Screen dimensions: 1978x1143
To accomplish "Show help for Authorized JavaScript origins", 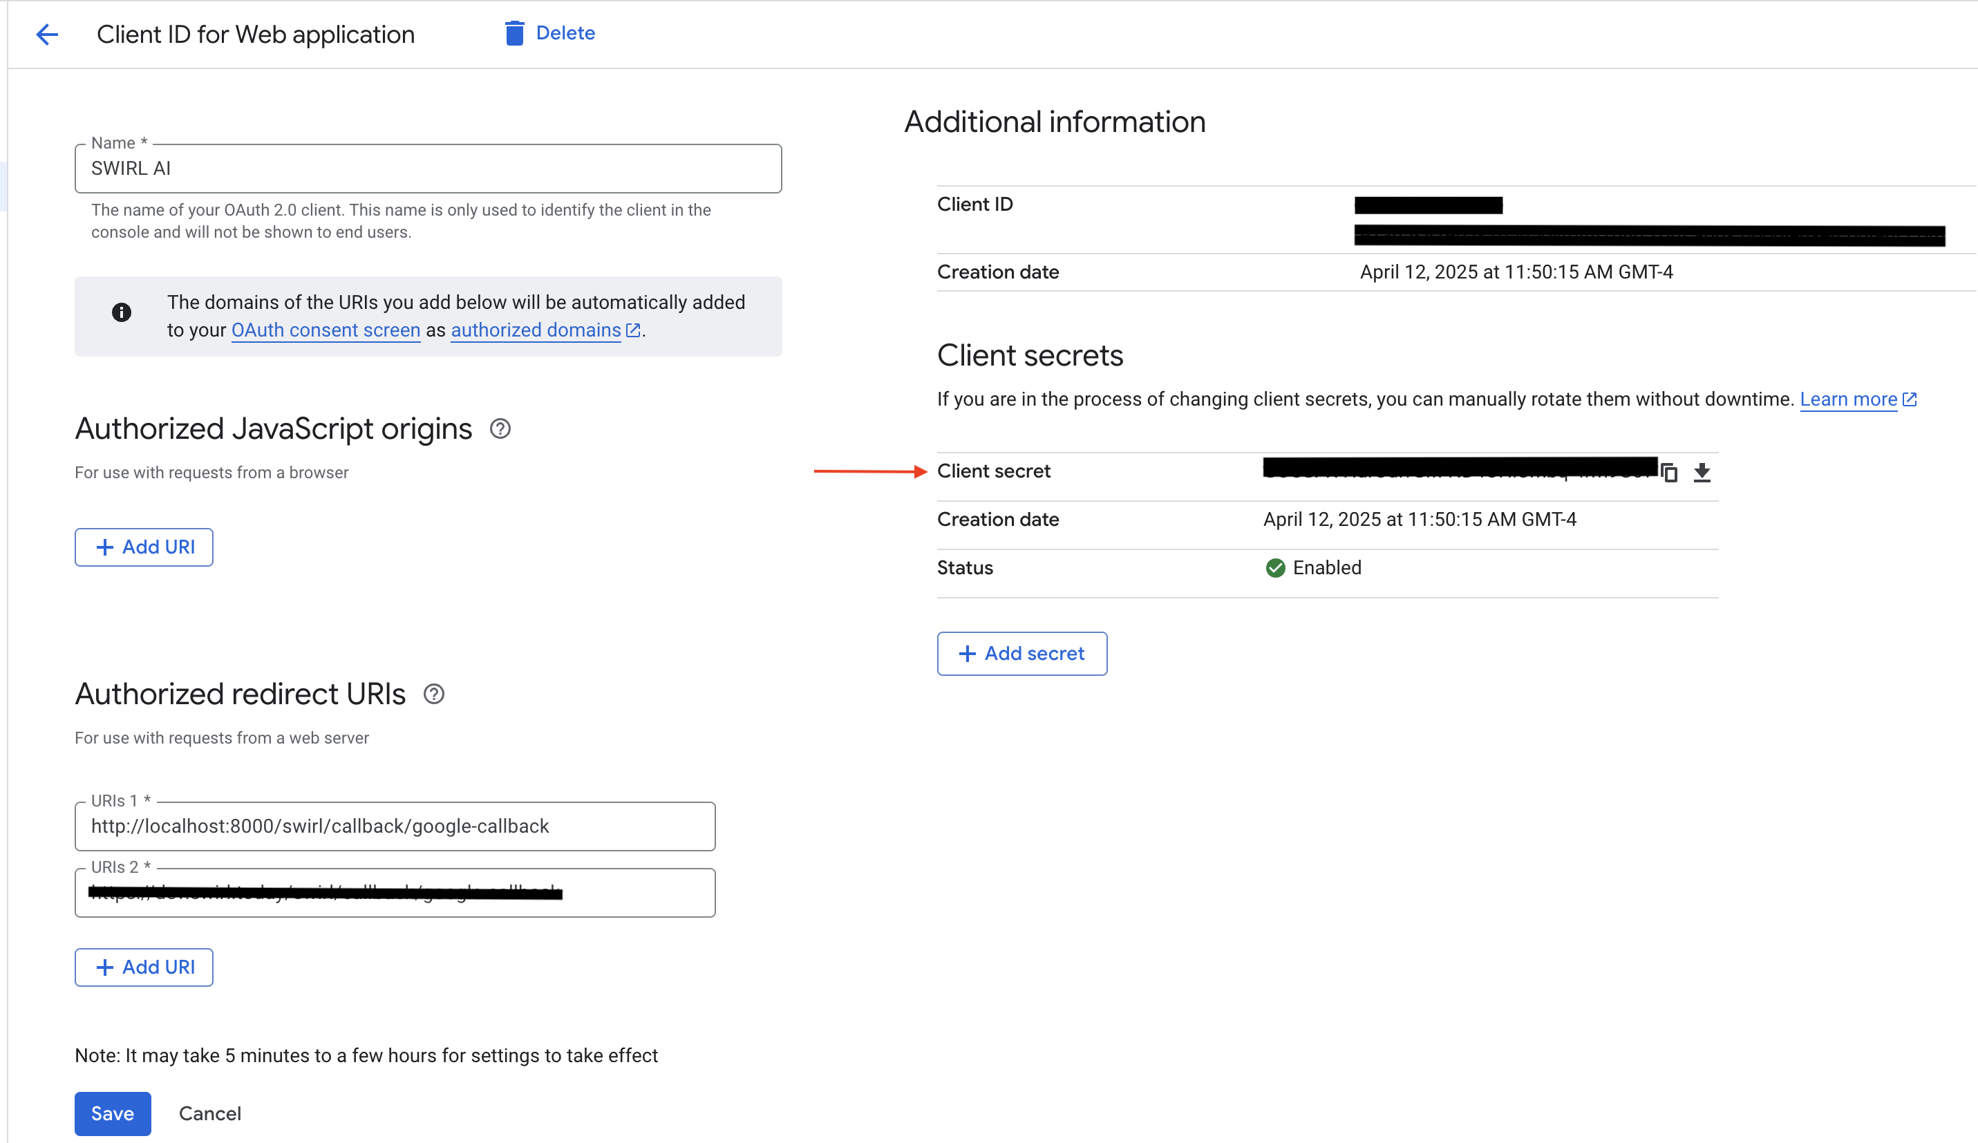I will click(500, 428).
